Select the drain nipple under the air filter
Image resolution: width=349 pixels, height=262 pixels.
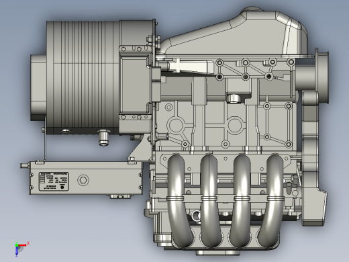click(104, 138)
